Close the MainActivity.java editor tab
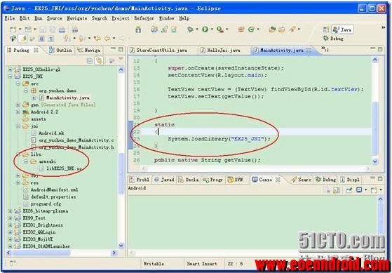 [x=309, y=50]
